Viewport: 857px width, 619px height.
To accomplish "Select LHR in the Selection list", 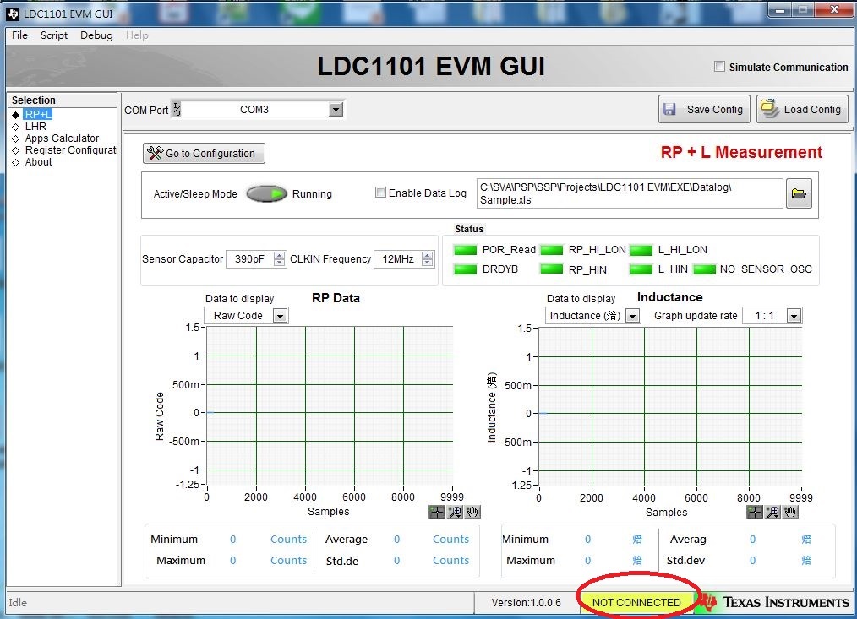I will tap(35, 126).
